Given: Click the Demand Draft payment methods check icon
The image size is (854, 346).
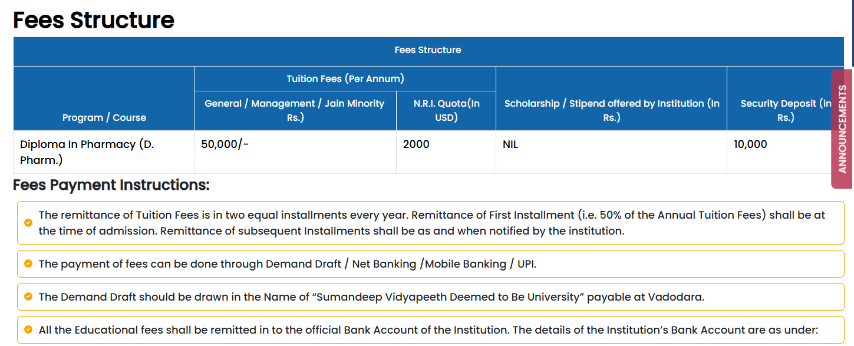Looking at the screenshot, I should pyautogui.click(x=28, y=263).
